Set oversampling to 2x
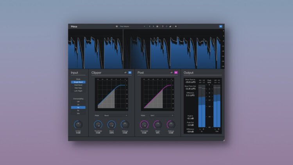This screenshot has height=165, width=293. 78,104
